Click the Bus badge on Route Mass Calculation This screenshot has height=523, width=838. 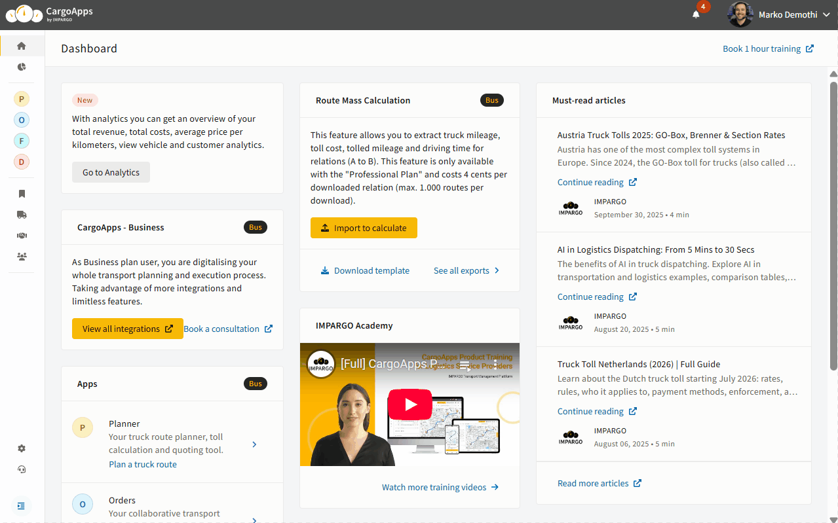tap(492, 100)
